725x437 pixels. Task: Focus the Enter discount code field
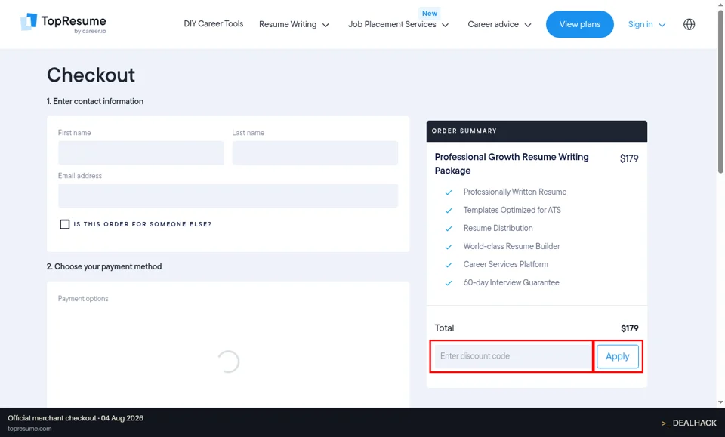pos(514,356)
